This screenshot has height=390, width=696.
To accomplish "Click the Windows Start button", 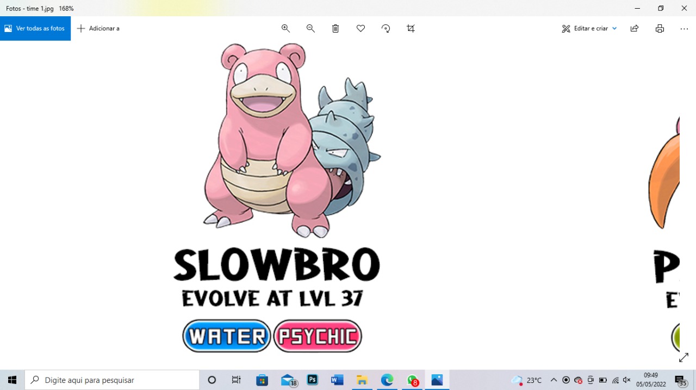I will point(12,380).
